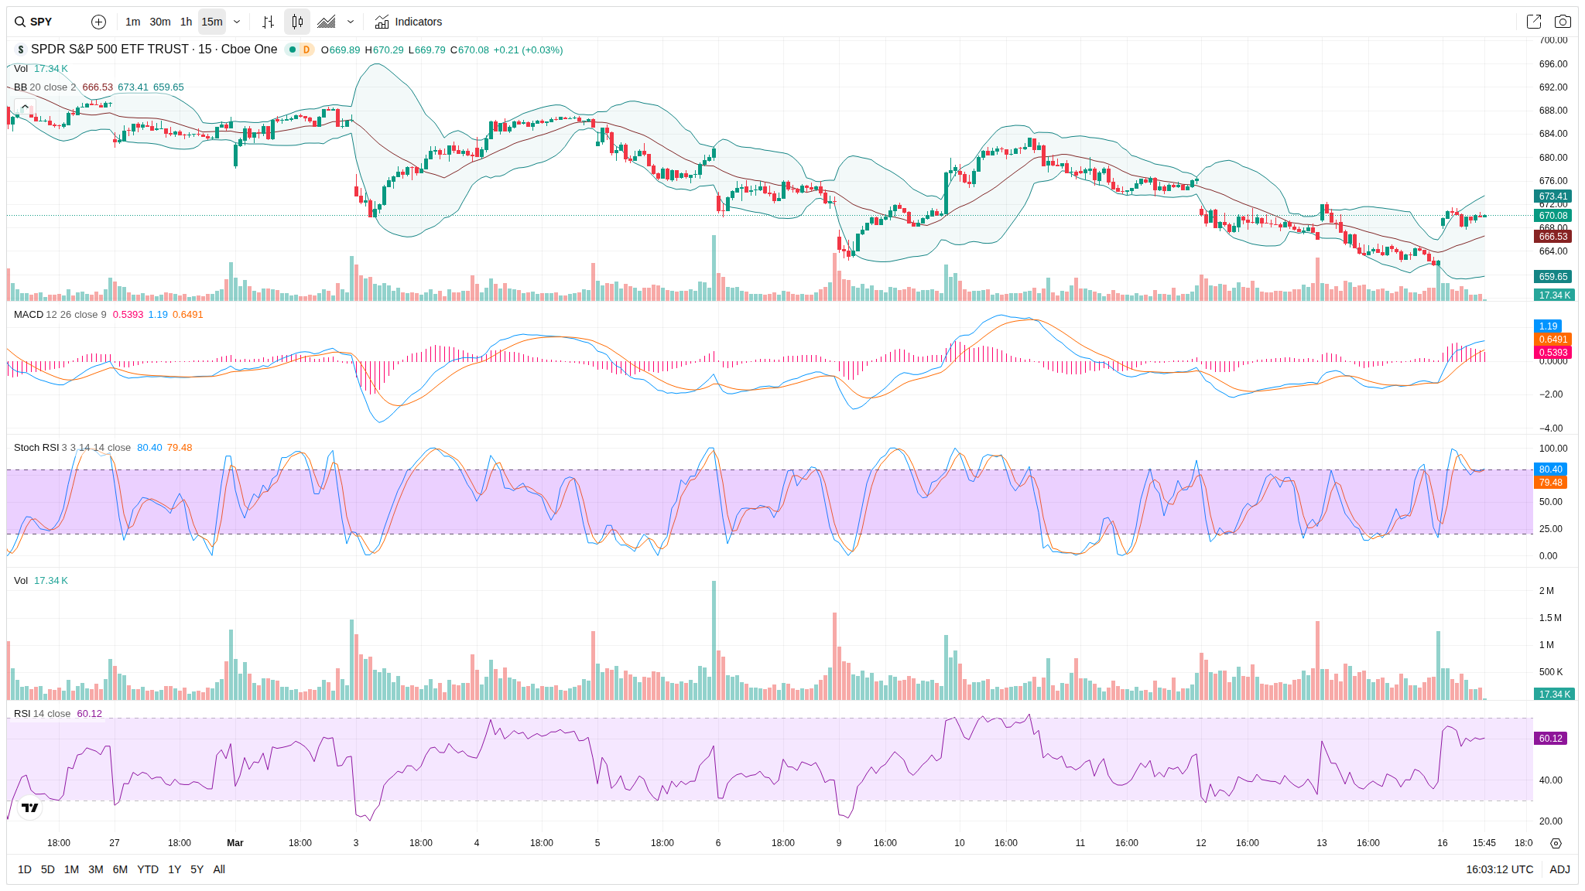Select the bars chart style icon
Screen dimensions: 1585x891
pos(268,22)
